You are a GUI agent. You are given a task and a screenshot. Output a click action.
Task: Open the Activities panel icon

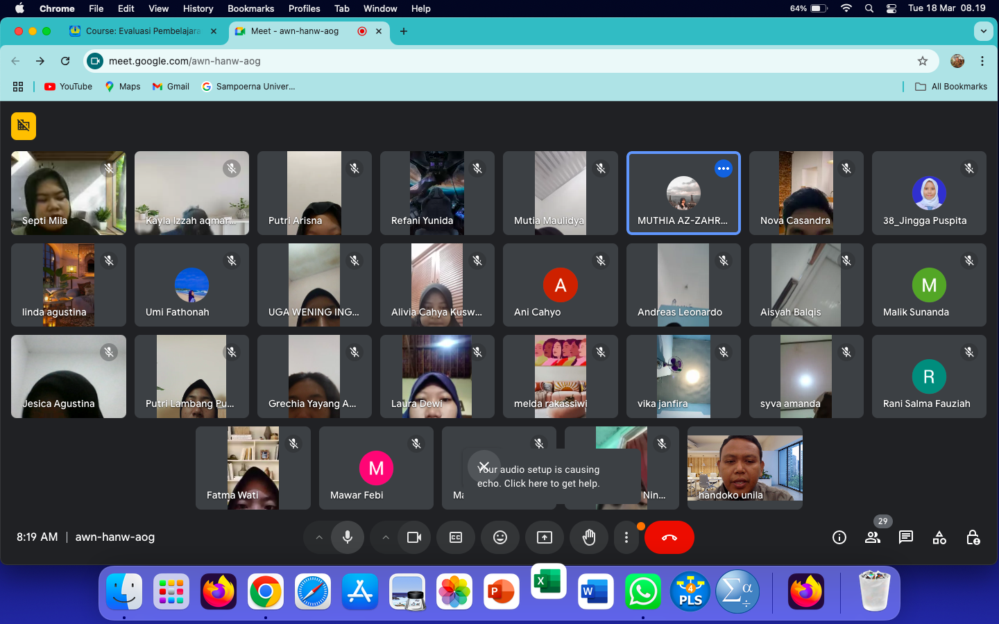coord(939,537)
